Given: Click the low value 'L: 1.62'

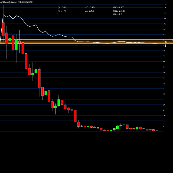Looking at the screenshot, I should coord(90,11).
